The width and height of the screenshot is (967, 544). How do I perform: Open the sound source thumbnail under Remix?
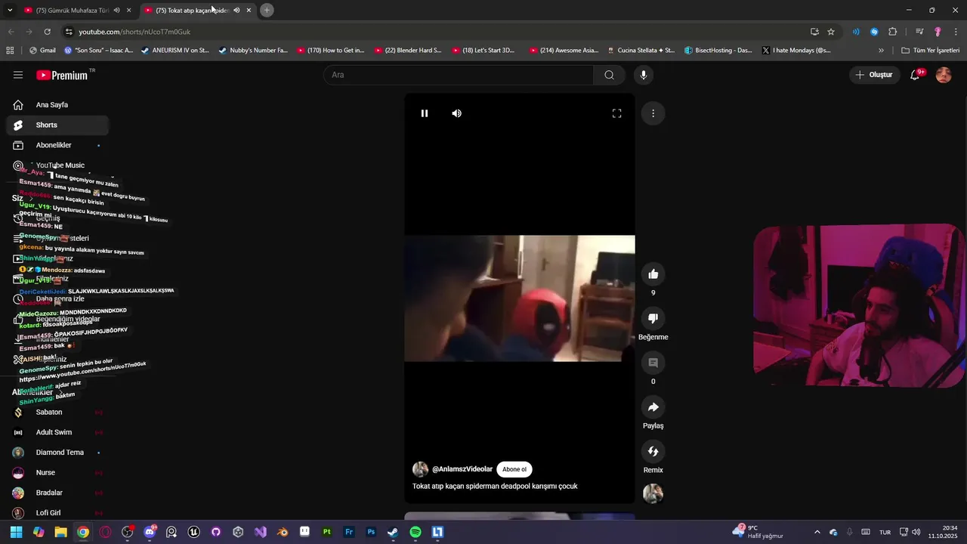point(653,493)
